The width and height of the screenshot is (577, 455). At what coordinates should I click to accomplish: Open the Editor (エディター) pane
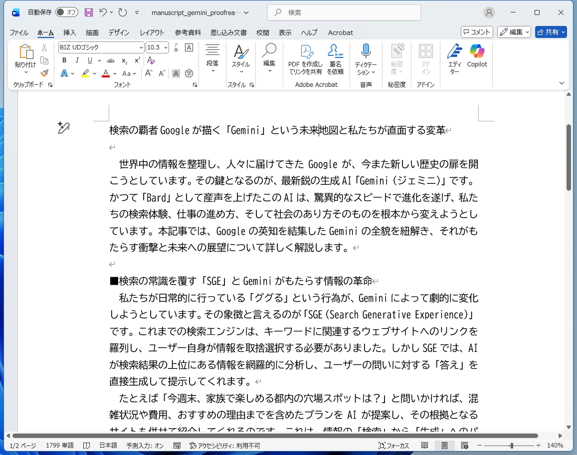(x=454, y=59)
